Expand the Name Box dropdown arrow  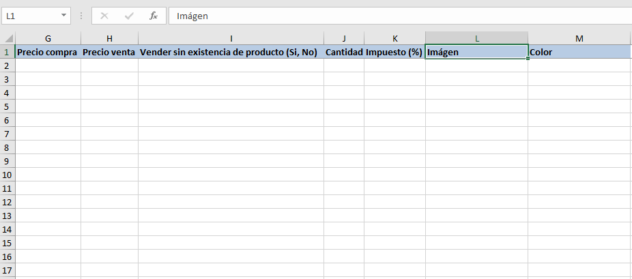click(x=64, y=16)
